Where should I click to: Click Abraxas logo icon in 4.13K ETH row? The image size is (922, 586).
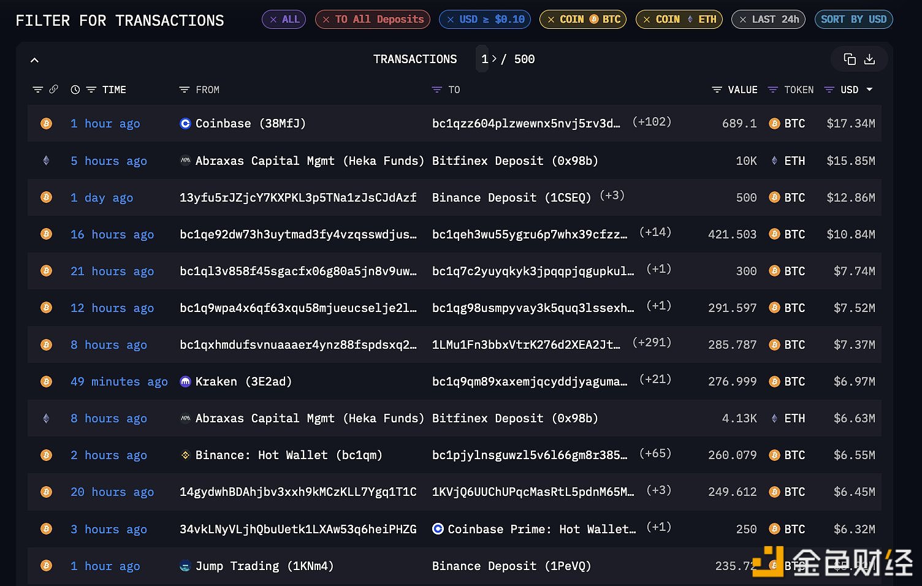point(185,418)
